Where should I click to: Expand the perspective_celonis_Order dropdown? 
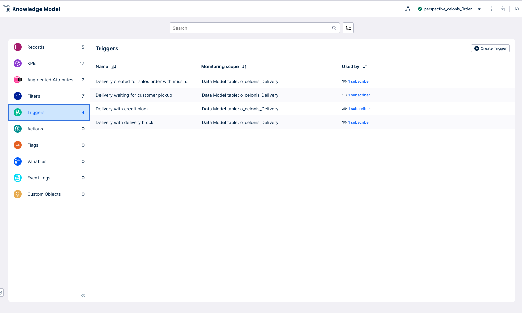pos(479,9)
